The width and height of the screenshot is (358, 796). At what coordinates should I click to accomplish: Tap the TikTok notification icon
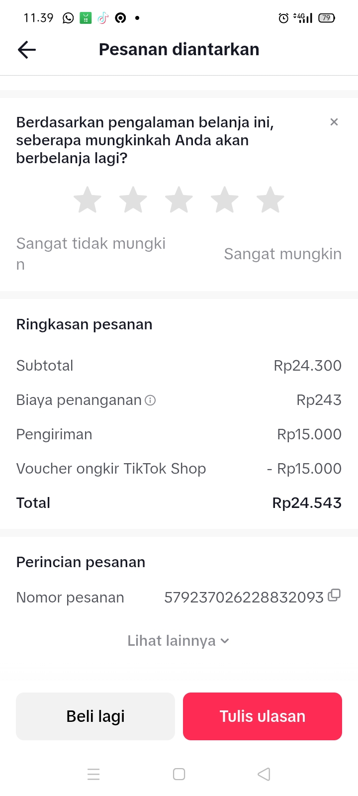pos(103,18)
